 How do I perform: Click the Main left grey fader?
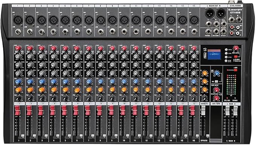pyautogui.click(x=228, y=111)
